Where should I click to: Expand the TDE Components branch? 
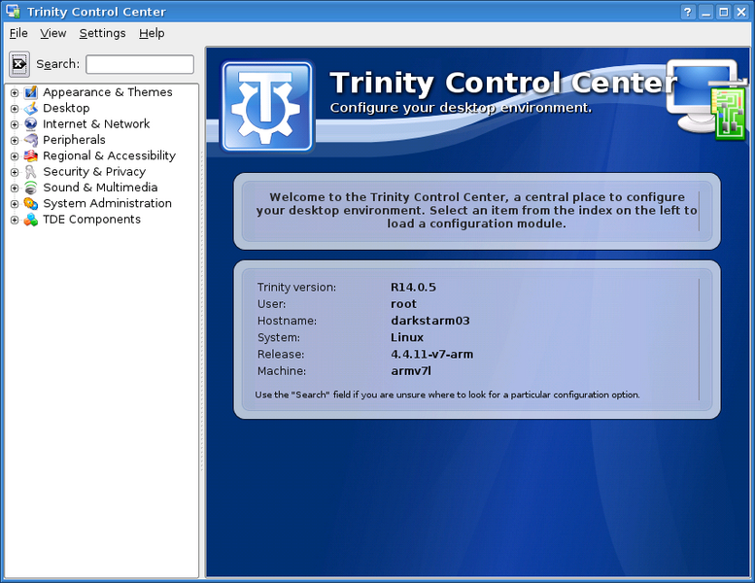[x=15, y=220]
